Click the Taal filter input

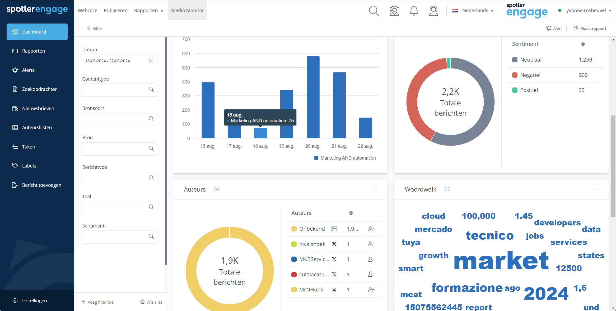click(x=120, y=208)
